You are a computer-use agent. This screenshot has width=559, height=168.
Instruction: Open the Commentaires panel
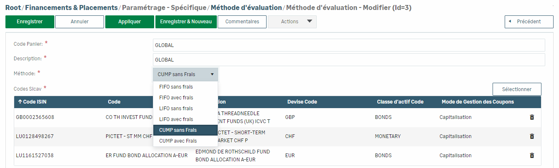pos(242,22)
